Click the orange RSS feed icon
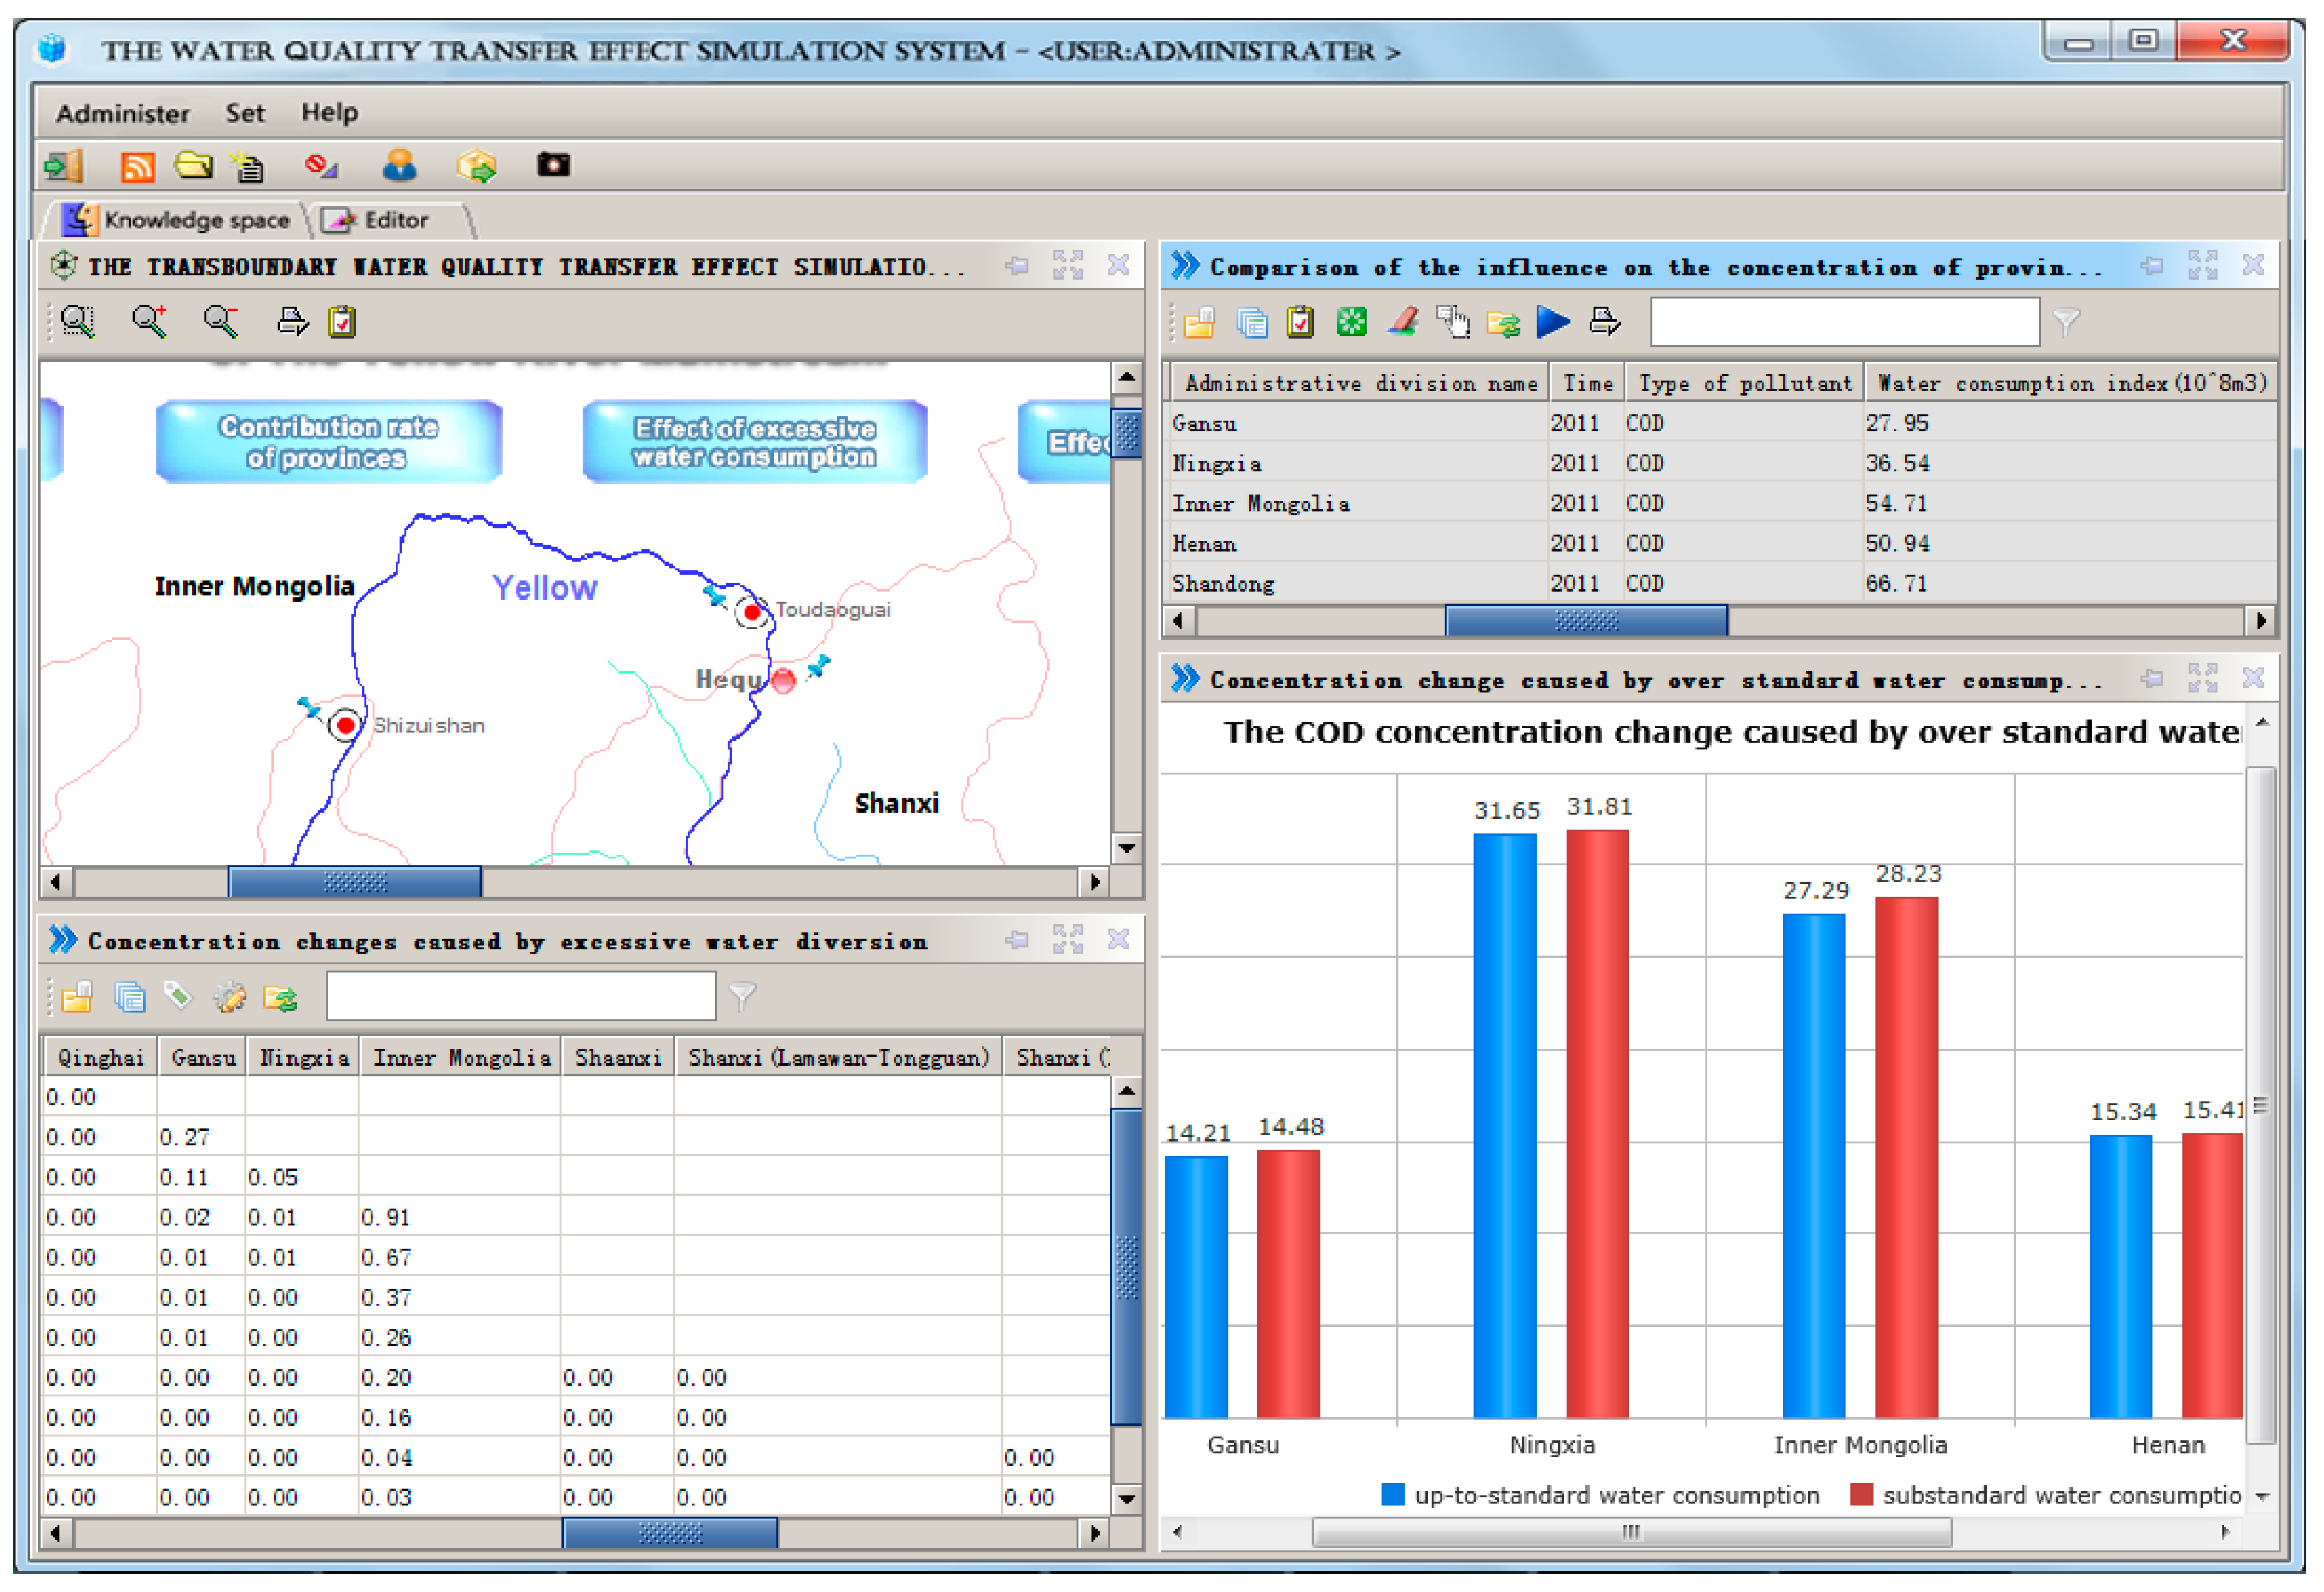 click(x=137, y=166)
